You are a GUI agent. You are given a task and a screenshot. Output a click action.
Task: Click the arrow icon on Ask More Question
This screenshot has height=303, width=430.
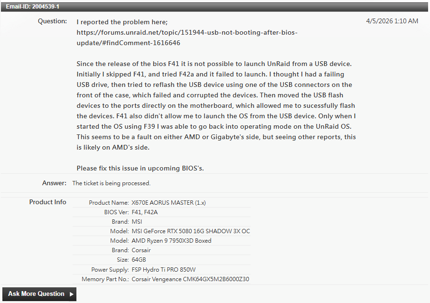pyautogui.click(x=72, y=294)
